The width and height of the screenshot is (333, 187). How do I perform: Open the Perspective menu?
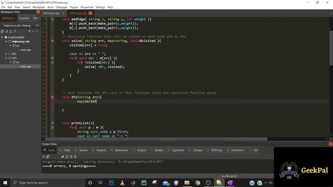coord(87,7)
